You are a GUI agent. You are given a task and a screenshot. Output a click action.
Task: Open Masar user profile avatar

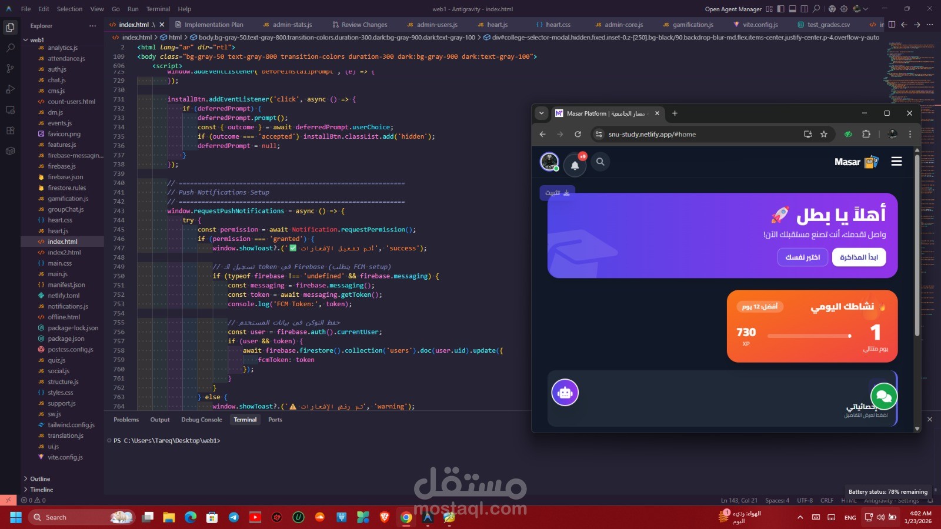(x=549, y=162)
